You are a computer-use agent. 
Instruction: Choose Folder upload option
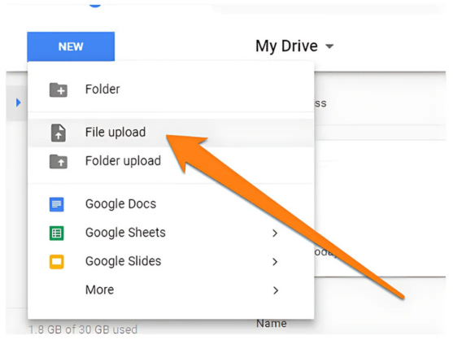[171, 161]
